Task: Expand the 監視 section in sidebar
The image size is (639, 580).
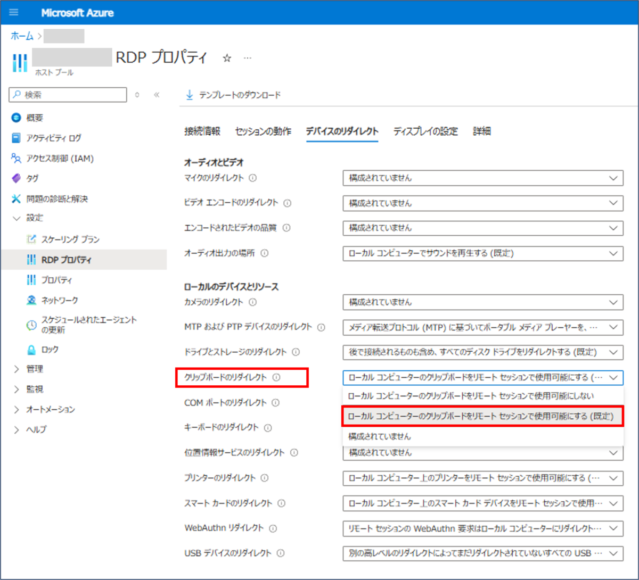Action: 16,390
